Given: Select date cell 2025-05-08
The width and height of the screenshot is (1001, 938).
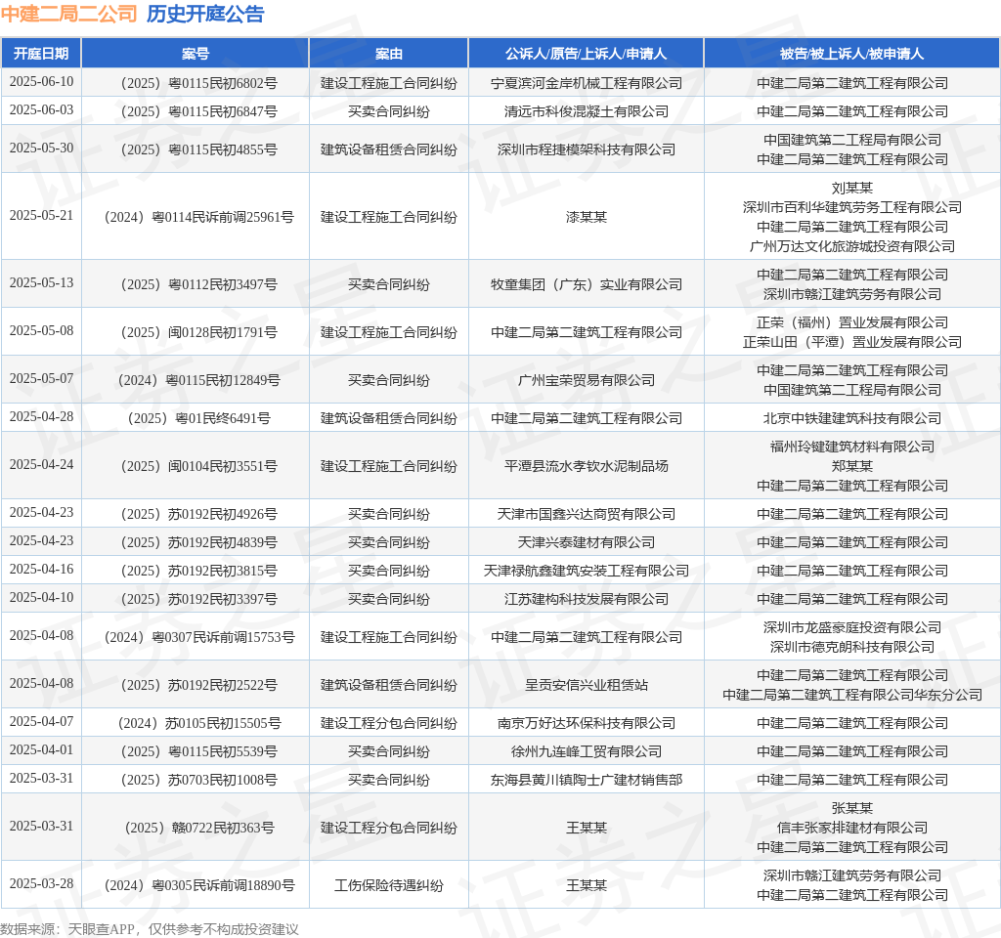Looking at the screenshot, I should pos(41,330).
